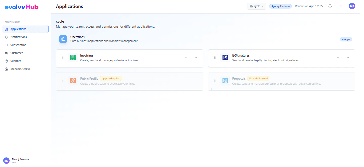
Task: Open the apps grid launcher icon
Action: point(341,6)
